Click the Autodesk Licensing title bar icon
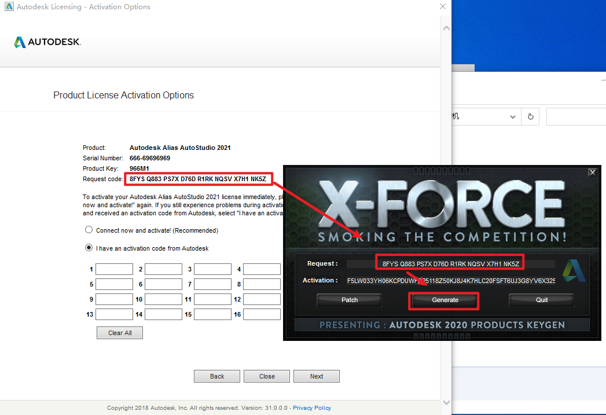The height and width of the screenshot is (415, 606). tap(9, 6)
